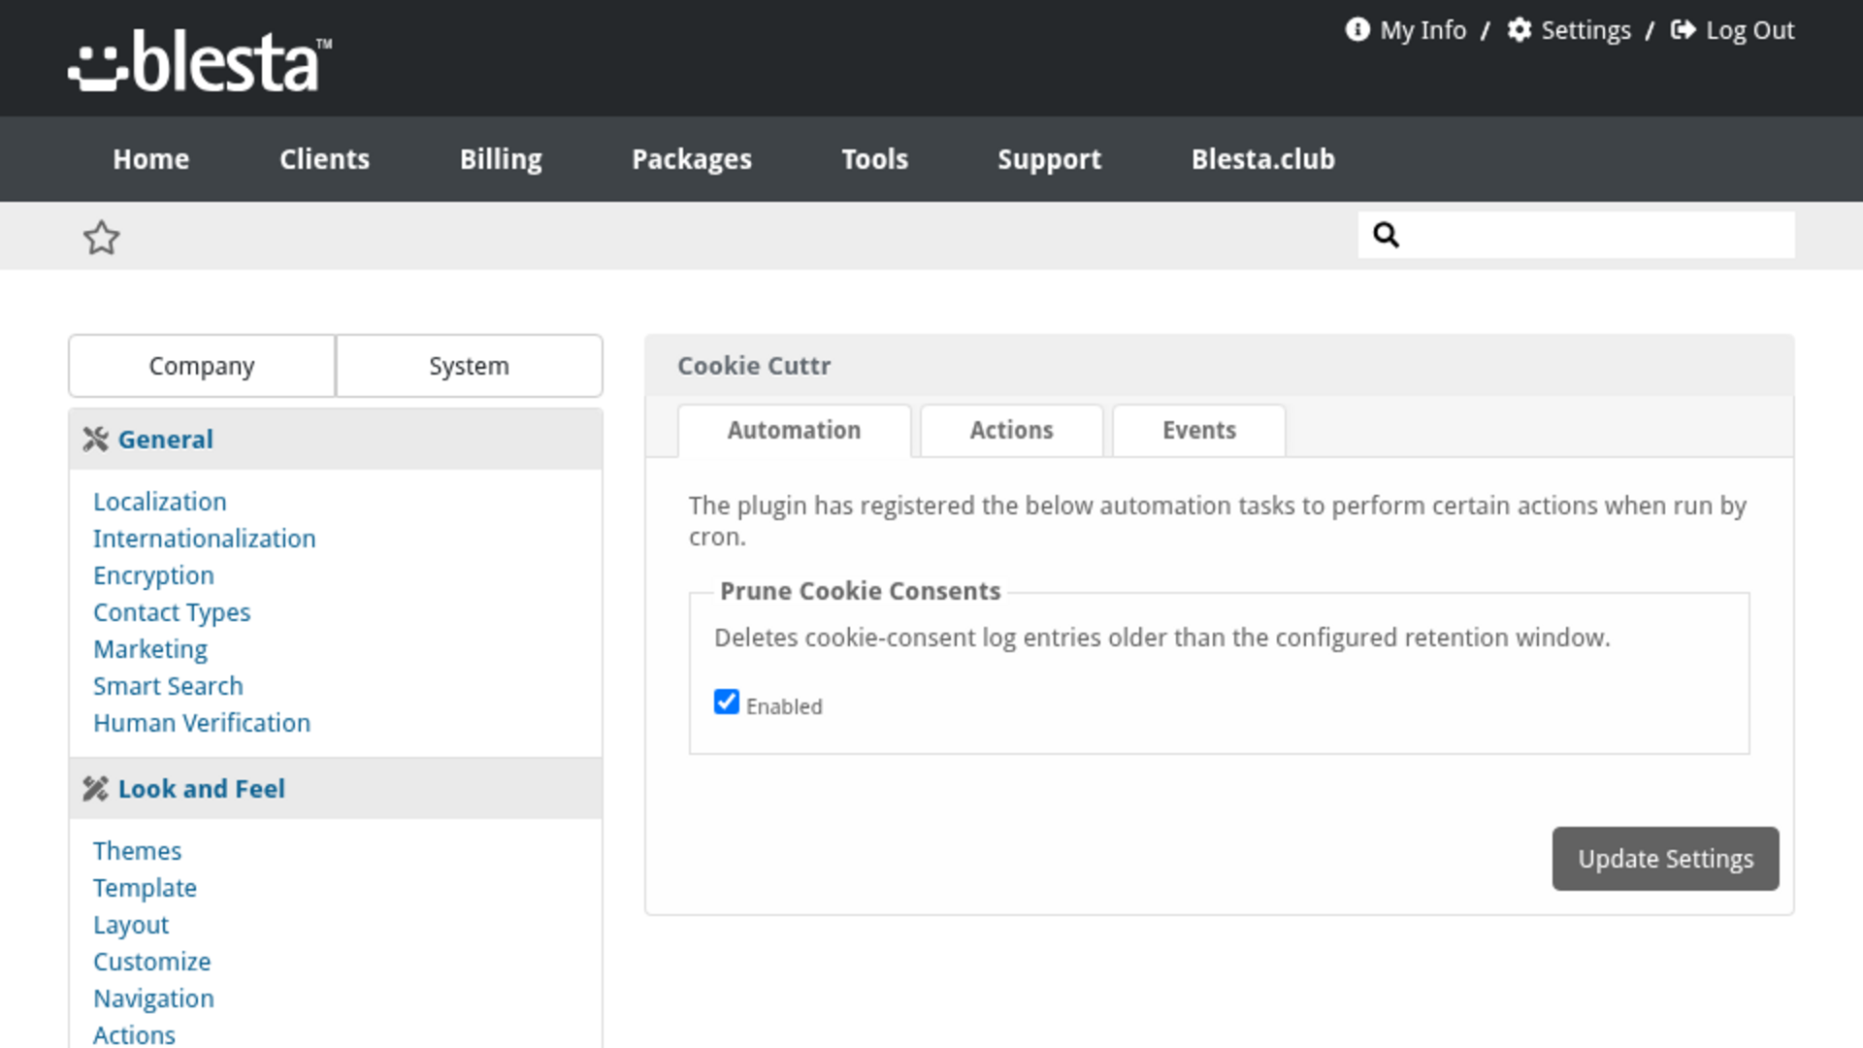Open Marketing settings
Screen dimensions: 1863x1048
click(150, 649)
